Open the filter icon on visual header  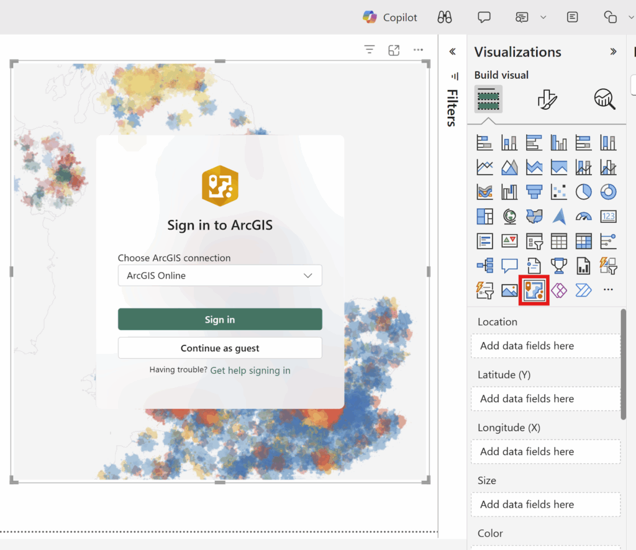click(370, 50)
